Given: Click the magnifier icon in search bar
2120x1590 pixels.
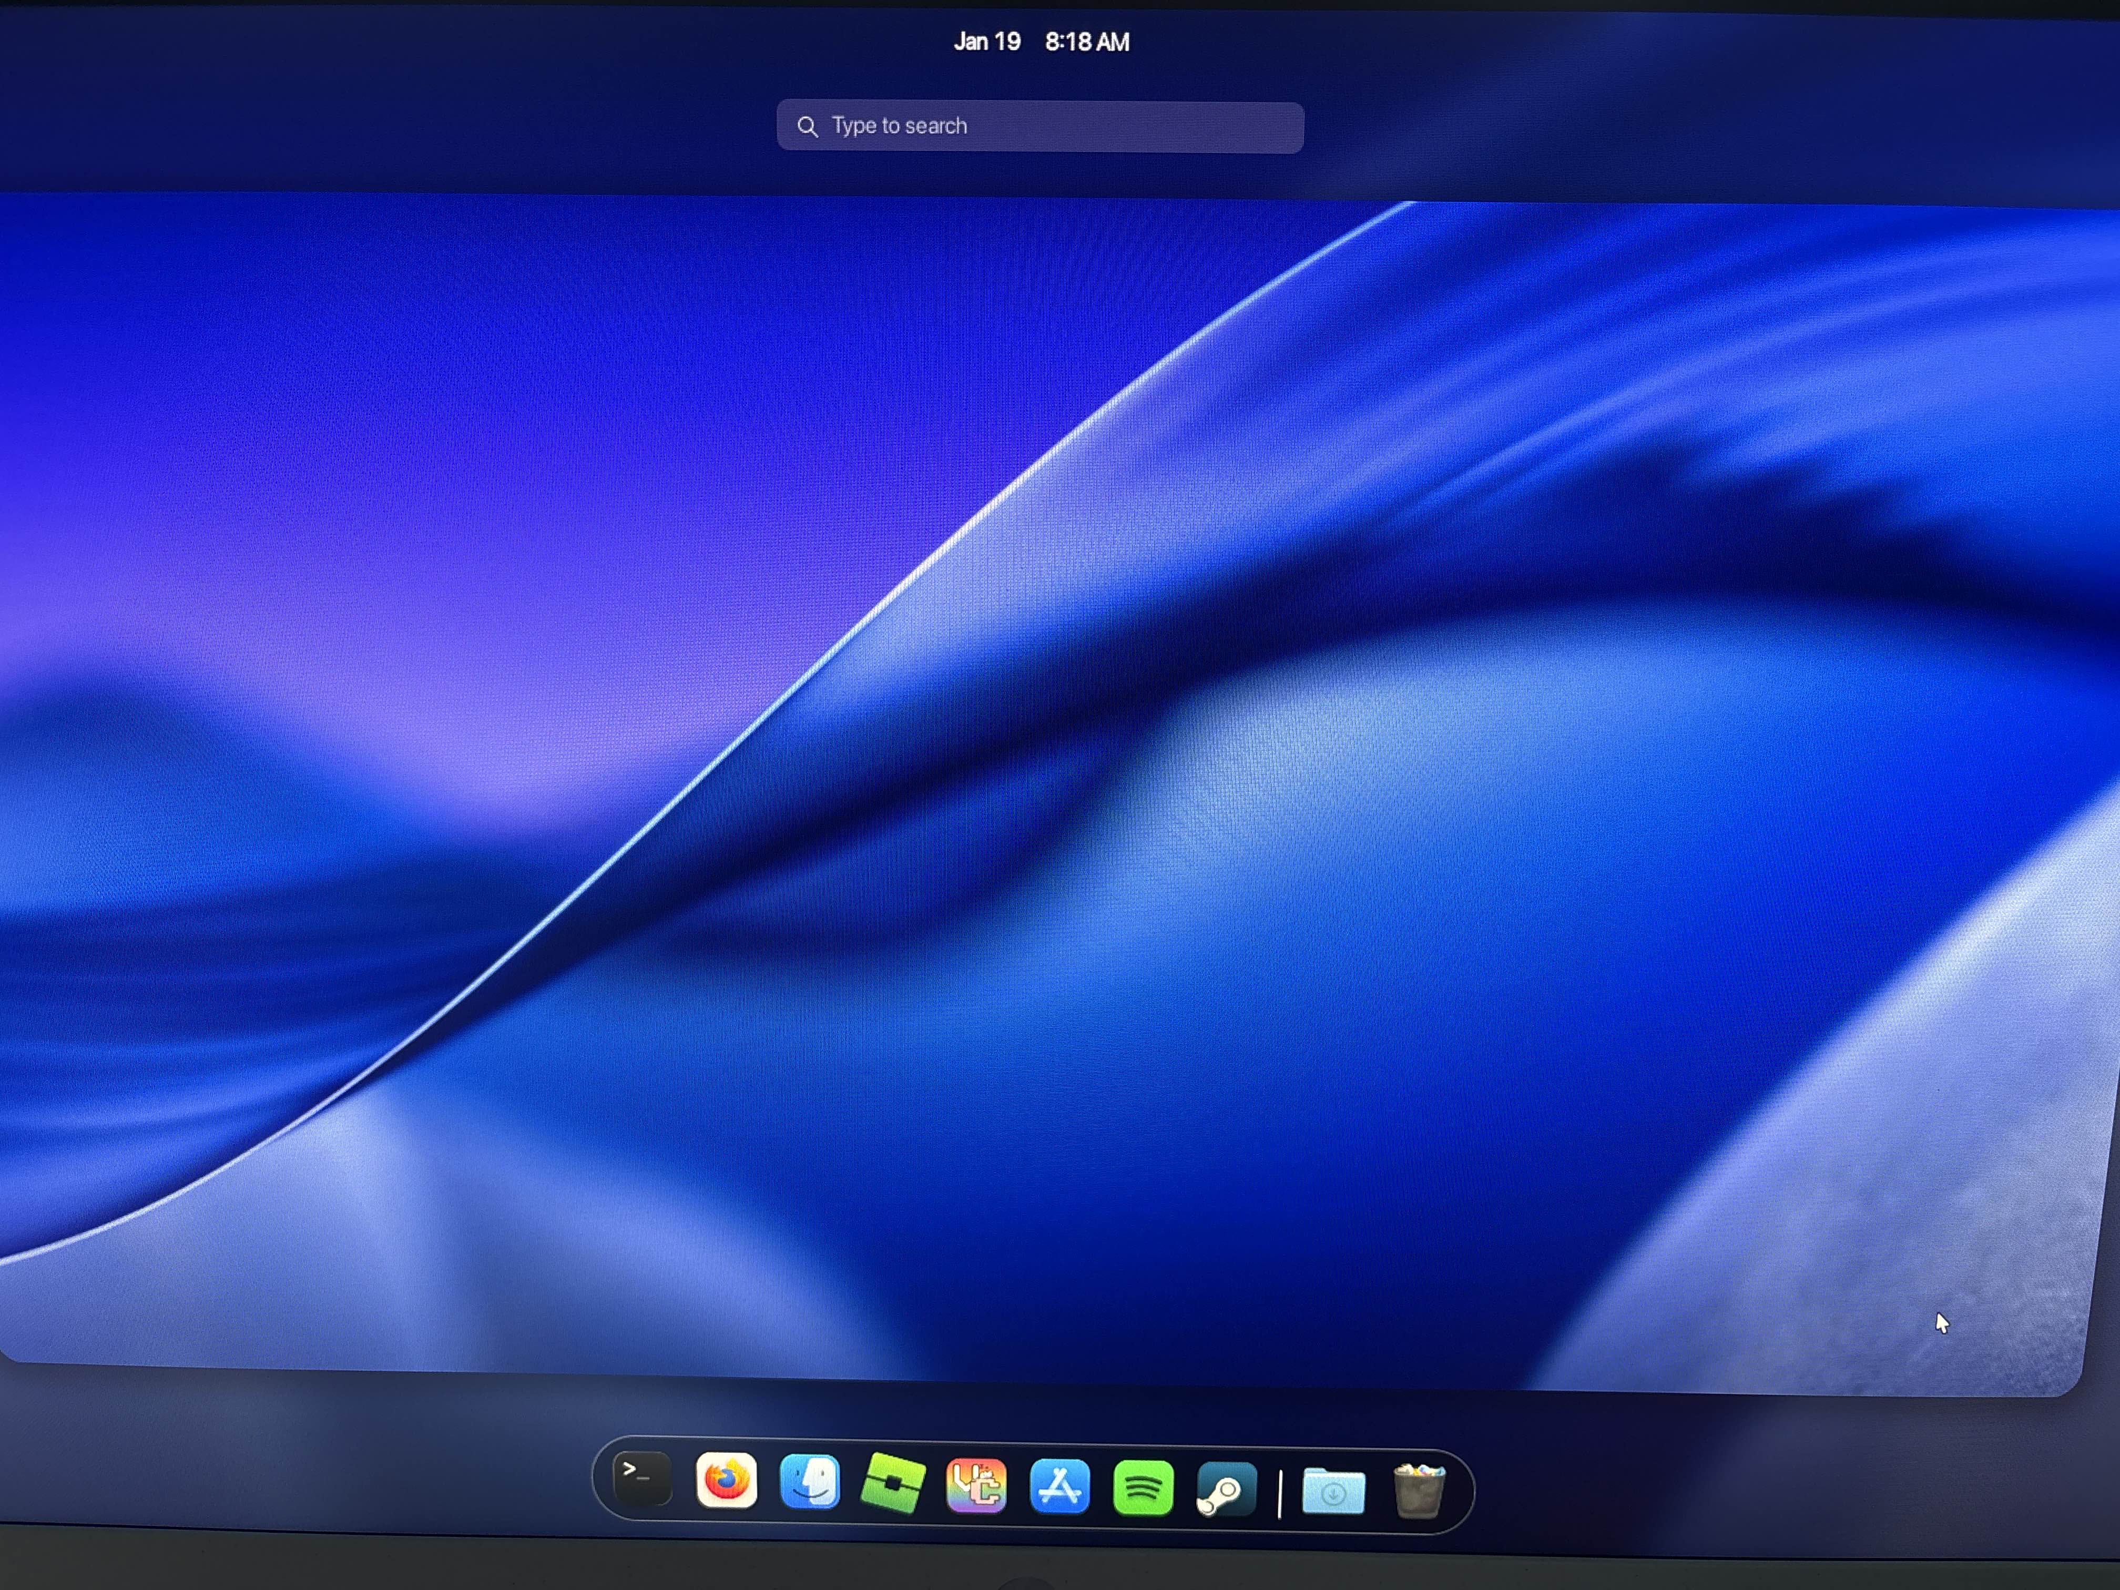Looking at the screenshot, I should click(x=808, y=127).
